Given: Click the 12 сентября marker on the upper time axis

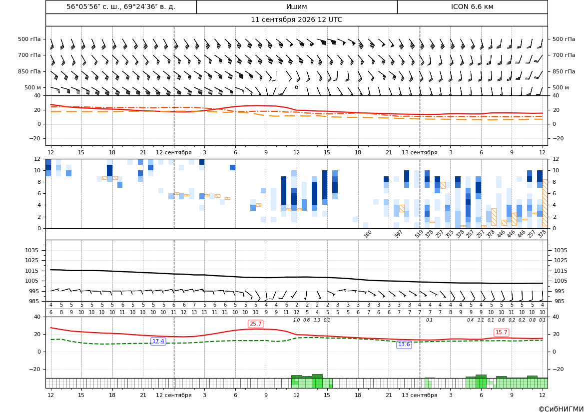Looking at the screenshot, I should (173, 152).
